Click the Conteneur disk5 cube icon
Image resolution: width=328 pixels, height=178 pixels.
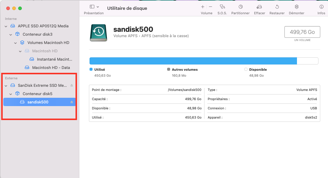18,94
